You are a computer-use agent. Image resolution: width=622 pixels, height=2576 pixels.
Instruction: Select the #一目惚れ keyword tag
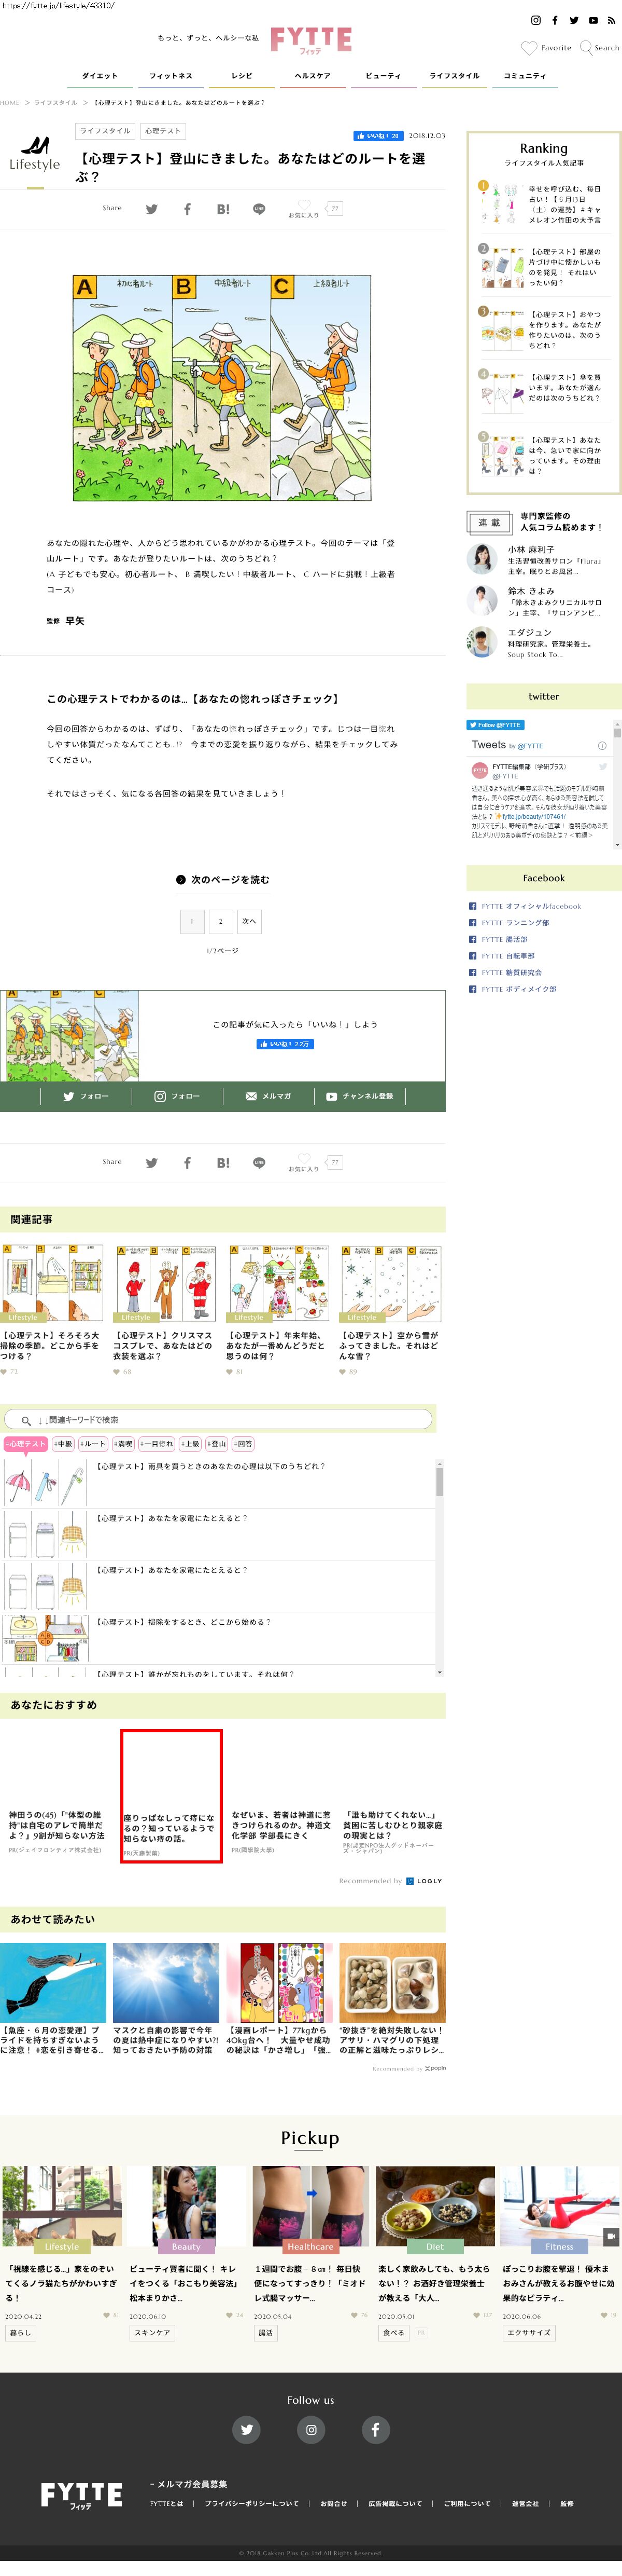click(157, 1443)
